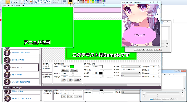
Task: Select the Fill bucket tool in Paint
Action: [24, 1]
